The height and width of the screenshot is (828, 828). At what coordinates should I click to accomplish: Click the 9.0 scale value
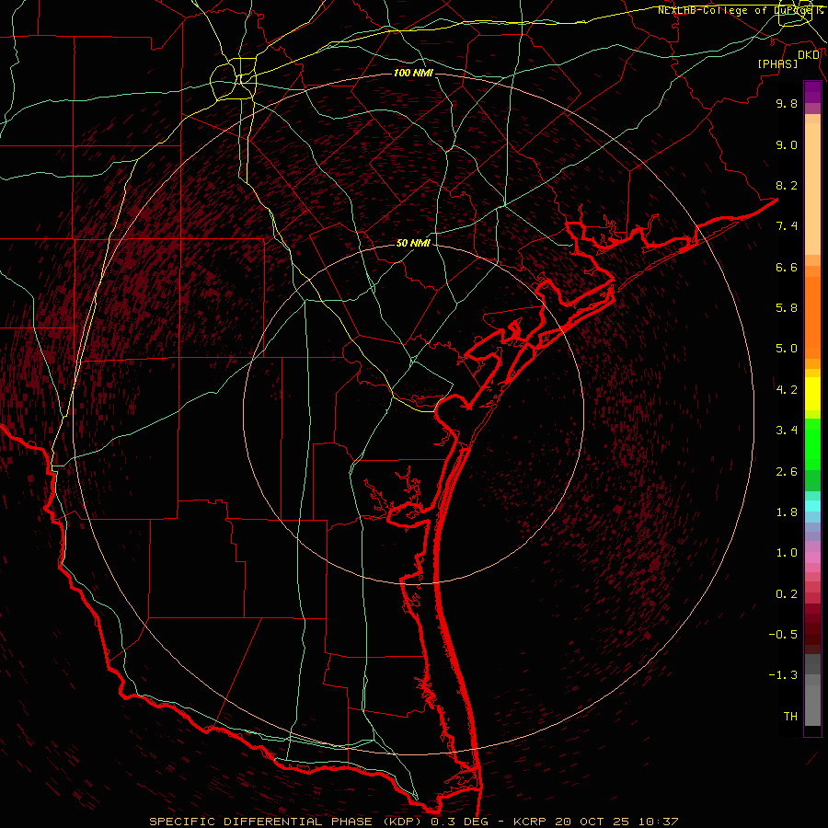pyautogui.click(x=787, y=144)
